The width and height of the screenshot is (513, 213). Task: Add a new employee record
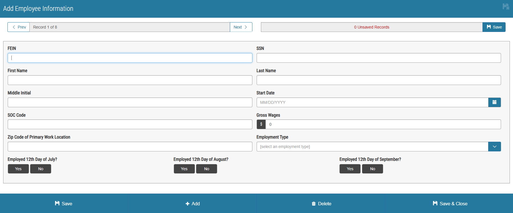click(192, 204)
